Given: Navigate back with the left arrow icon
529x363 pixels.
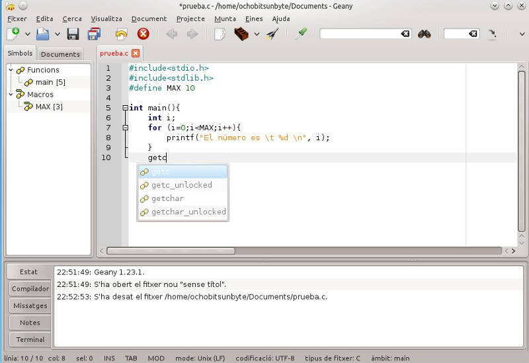Looking at the screenshot, I should [171, 34].
